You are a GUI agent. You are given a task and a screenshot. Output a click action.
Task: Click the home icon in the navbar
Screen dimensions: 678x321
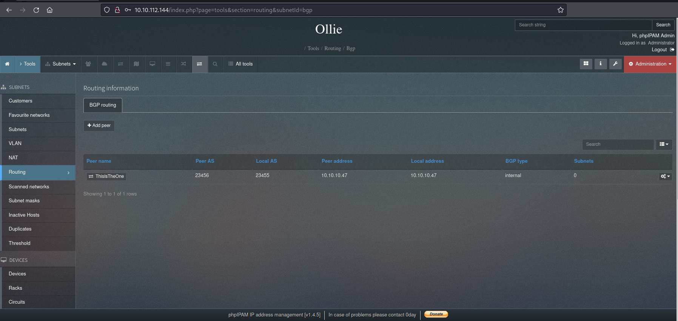pyautogui.click(x=7, y=64)
